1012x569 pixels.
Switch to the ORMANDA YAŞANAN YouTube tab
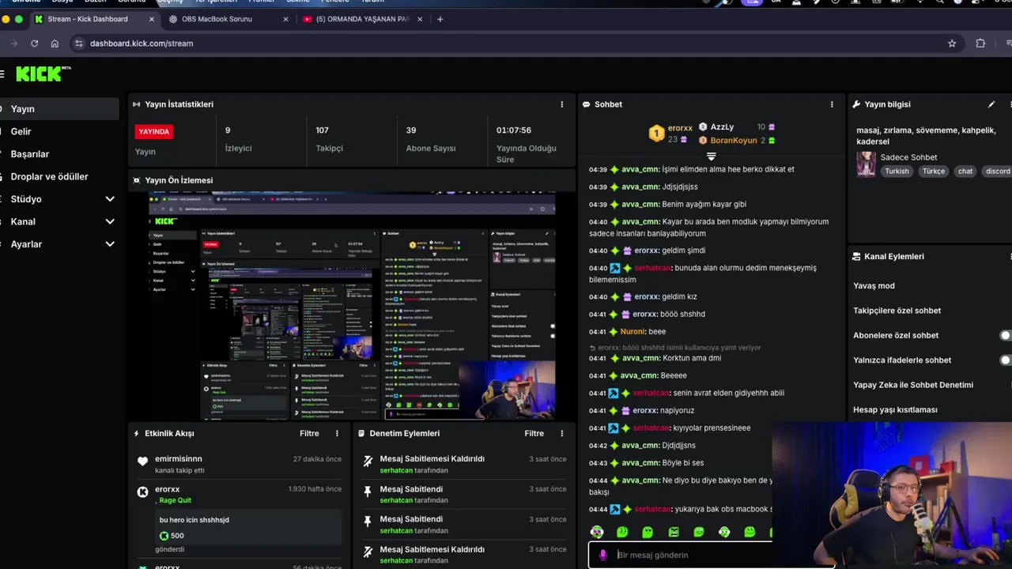pyautogui.click(x=362, y=19)
